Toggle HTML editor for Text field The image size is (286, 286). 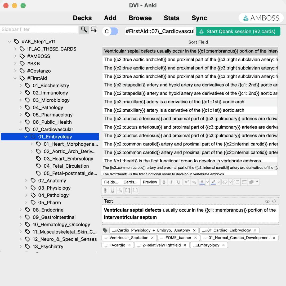pos(274,201)
